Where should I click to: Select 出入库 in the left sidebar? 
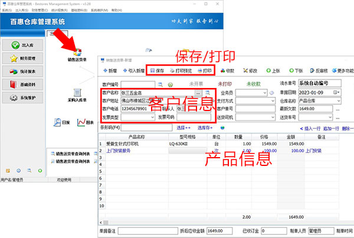(22, 45)
